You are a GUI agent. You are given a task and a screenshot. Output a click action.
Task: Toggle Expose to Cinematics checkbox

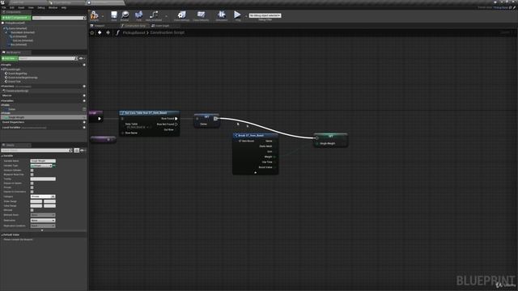(32, 192)
